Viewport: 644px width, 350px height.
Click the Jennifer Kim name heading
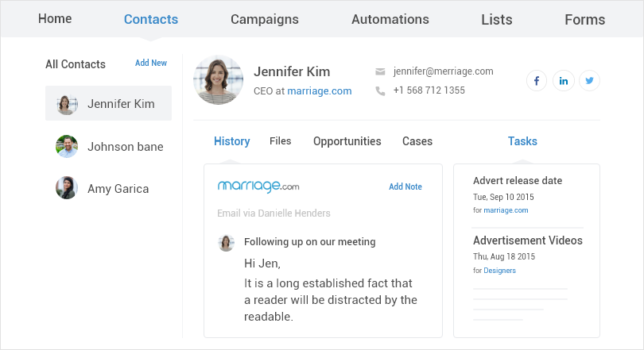coord(292,71)
